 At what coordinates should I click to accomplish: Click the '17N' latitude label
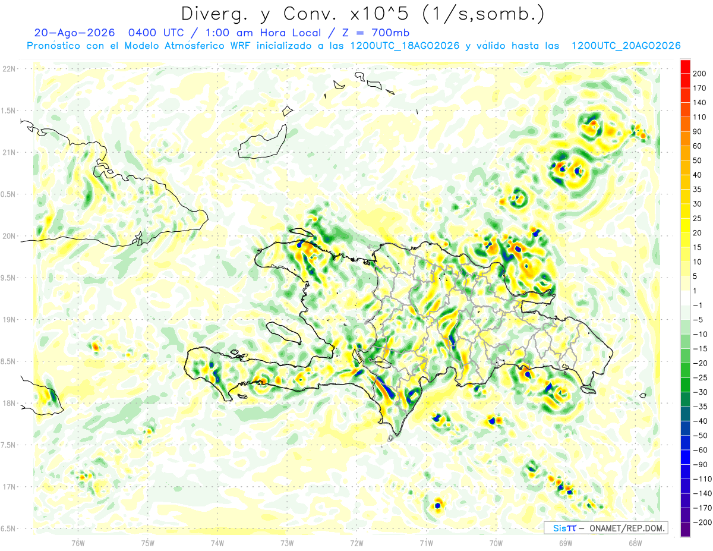click(x=10, y=487)
